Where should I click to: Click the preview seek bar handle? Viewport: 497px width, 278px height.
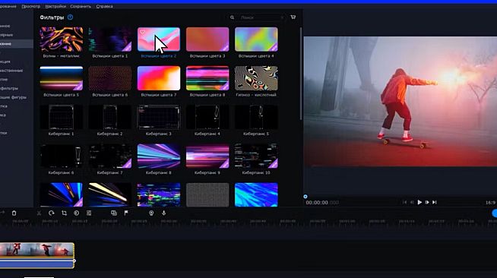[x=305, y=197]
